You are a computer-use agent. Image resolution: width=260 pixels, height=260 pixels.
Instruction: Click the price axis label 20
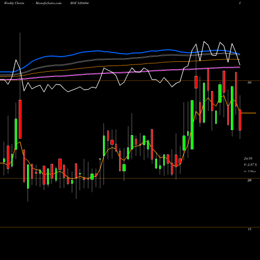pos(249,180)
